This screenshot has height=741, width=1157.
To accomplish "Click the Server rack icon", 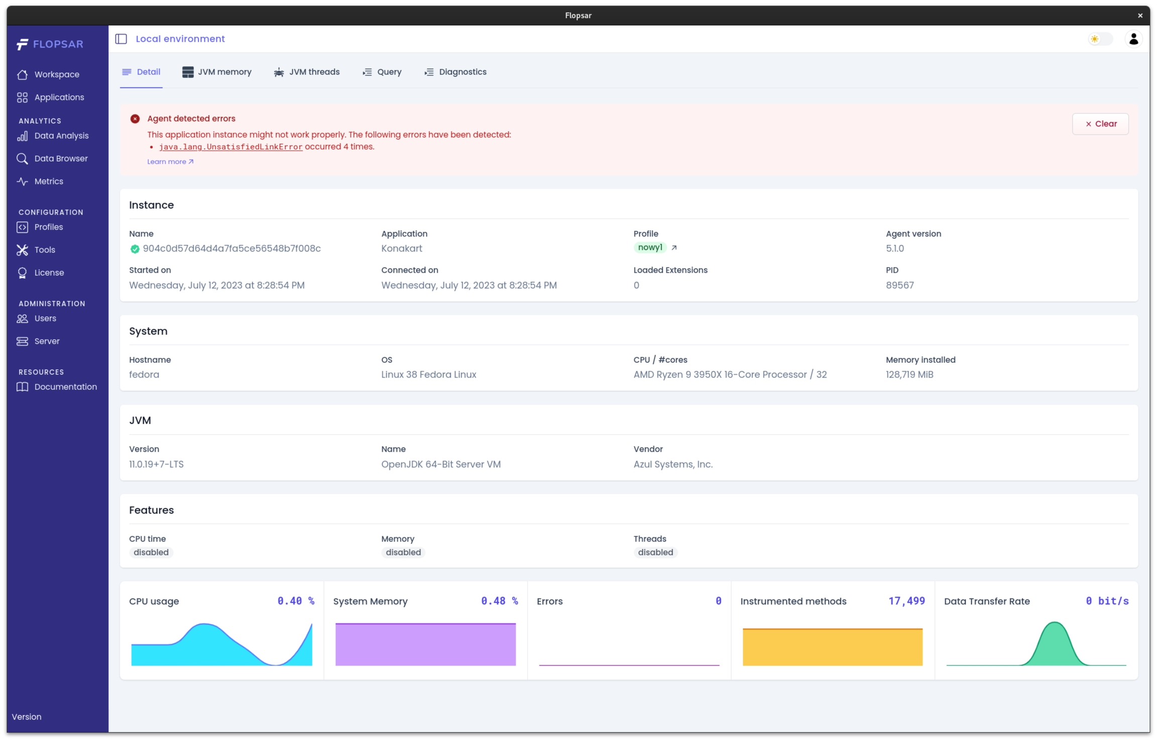I will (x=22, y=341).
